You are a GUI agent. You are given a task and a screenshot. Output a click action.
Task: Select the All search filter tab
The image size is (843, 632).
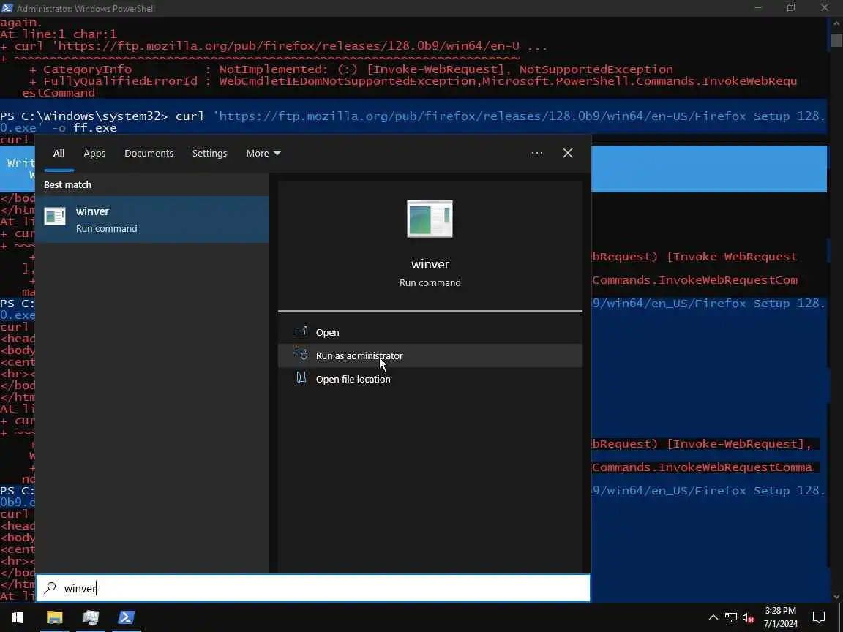pyautogui.click(x=59, y=153)
